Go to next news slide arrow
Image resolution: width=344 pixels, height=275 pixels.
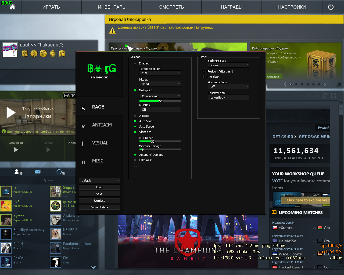[x=325, y=84]
